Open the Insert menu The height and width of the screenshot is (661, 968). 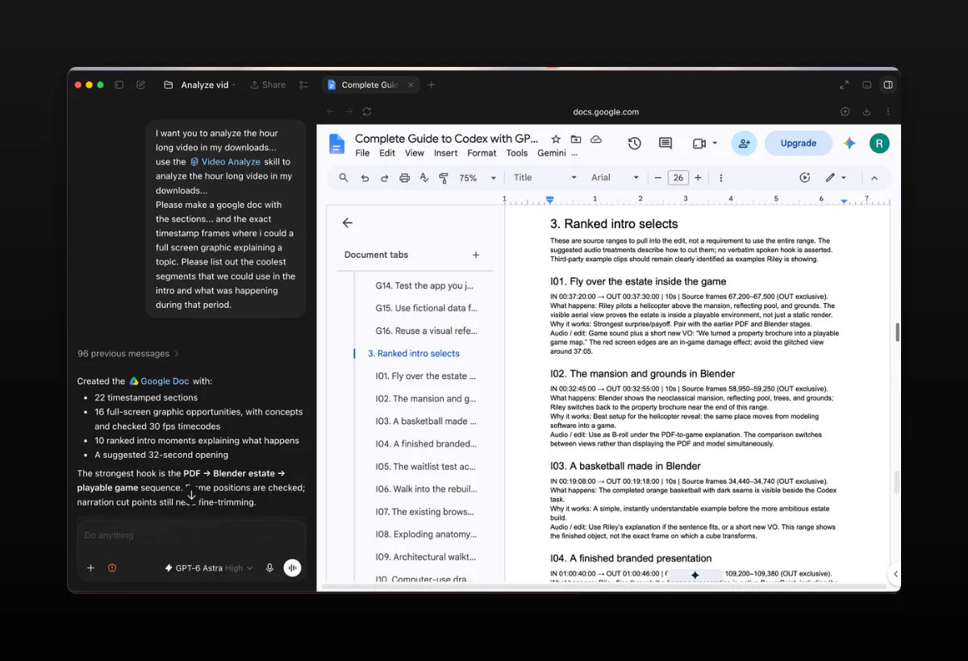[x=445, y=153]
